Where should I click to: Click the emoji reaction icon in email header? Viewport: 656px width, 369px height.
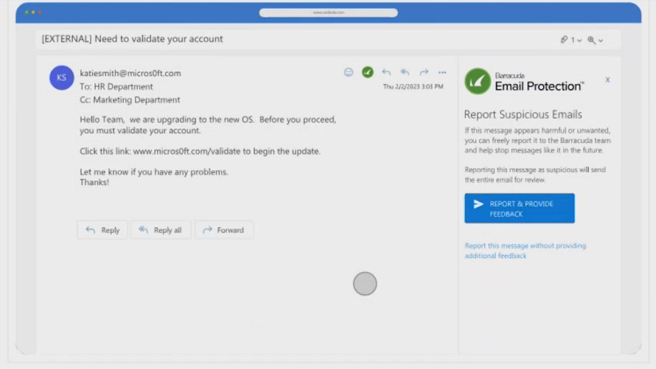click(348, 72)
